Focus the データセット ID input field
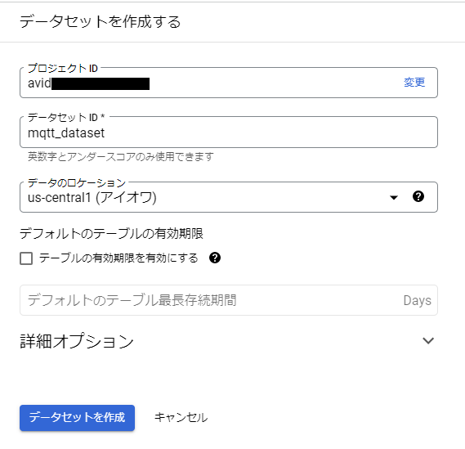This screenshot has height=449, width=465. pos(229,132)
